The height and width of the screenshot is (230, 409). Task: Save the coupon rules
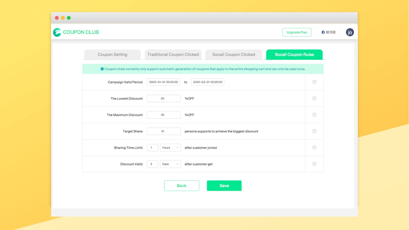[224, 186]
